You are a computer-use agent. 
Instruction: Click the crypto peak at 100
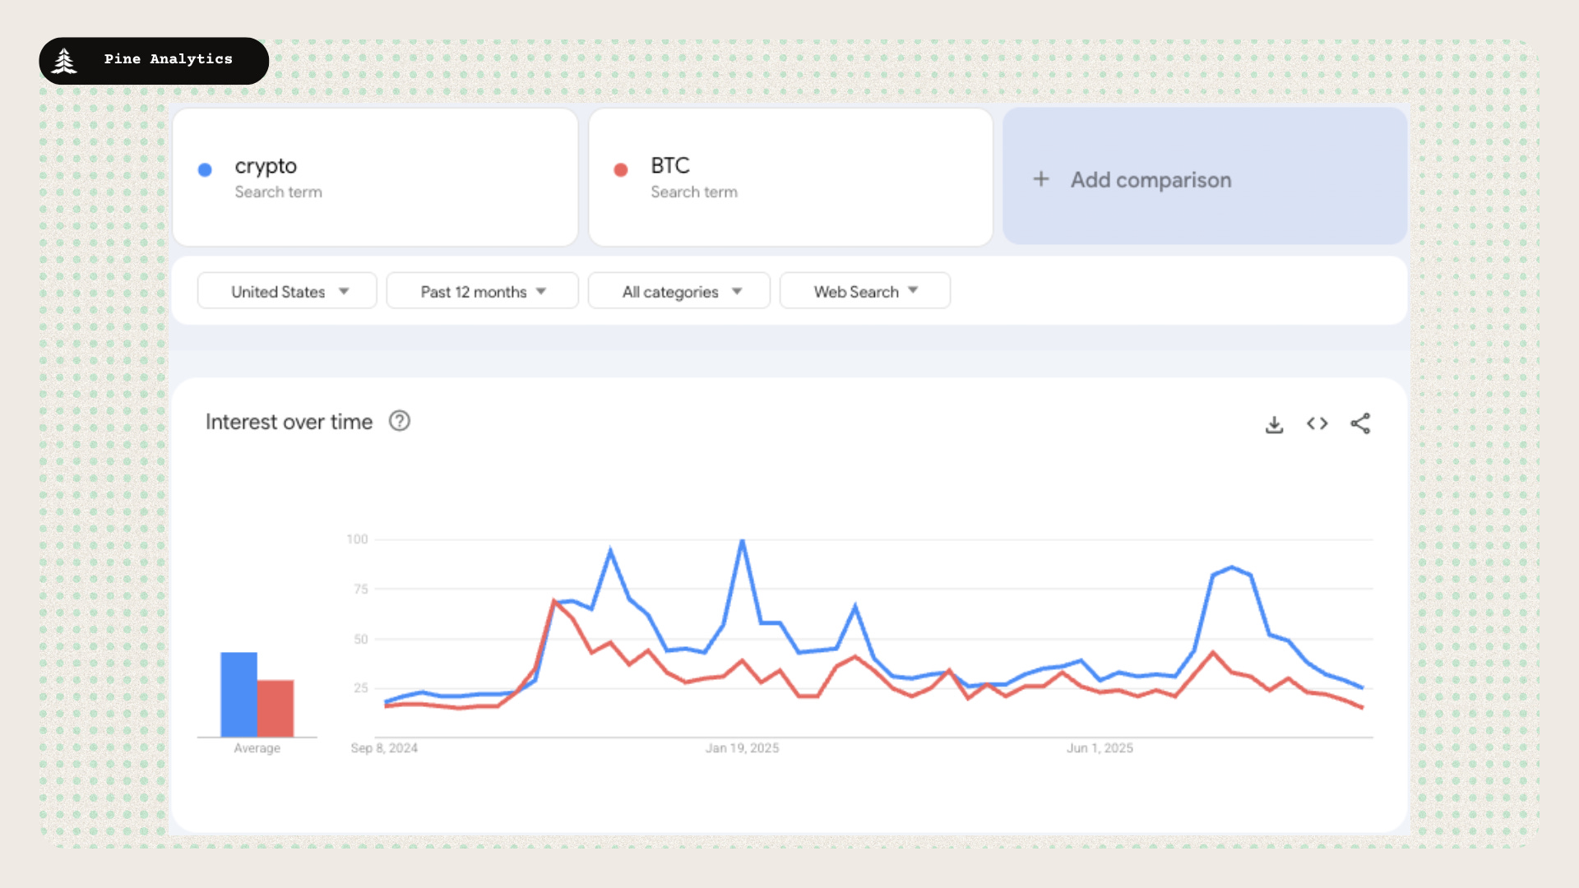pyautogui.click(x=742, y=541)
